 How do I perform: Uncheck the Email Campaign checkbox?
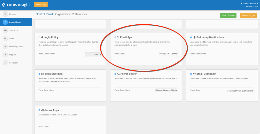pyautogui.click(x=191, y=74)
